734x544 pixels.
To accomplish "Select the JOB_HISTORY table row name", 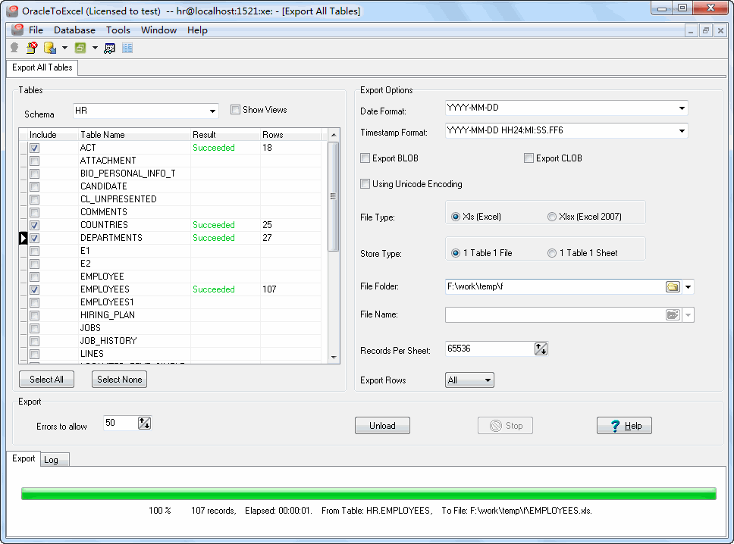I will [108, 341].
